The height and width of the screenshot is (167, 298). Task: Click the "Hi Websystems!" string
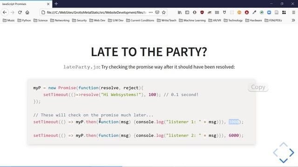click(x=121, y=95)
